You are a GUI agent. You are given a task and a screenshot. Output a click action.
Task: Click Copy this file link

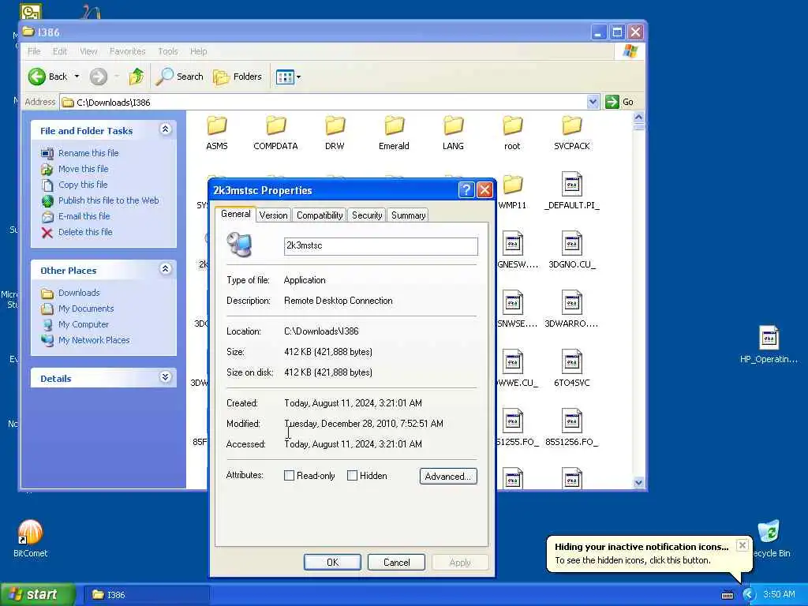82,185
